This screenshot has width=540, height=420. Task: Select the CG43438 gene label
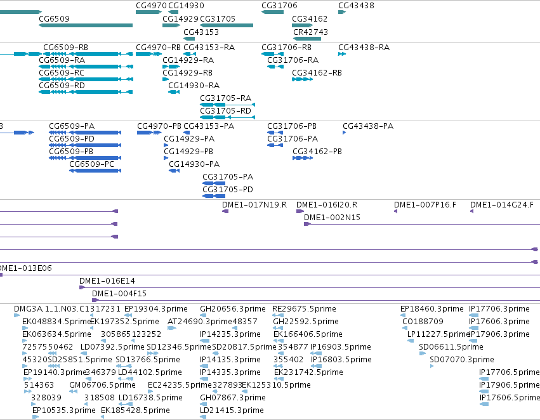click(x=356, y=6)
